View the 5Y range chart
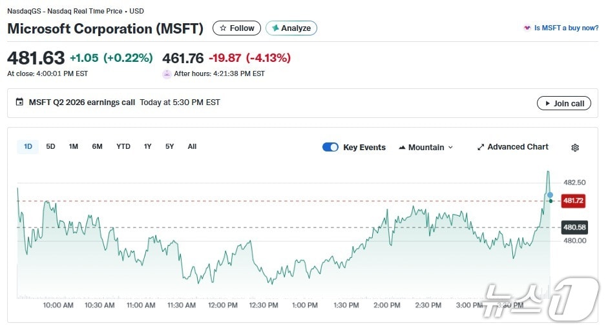The image size is (608, 330). (x=169, y=146)
